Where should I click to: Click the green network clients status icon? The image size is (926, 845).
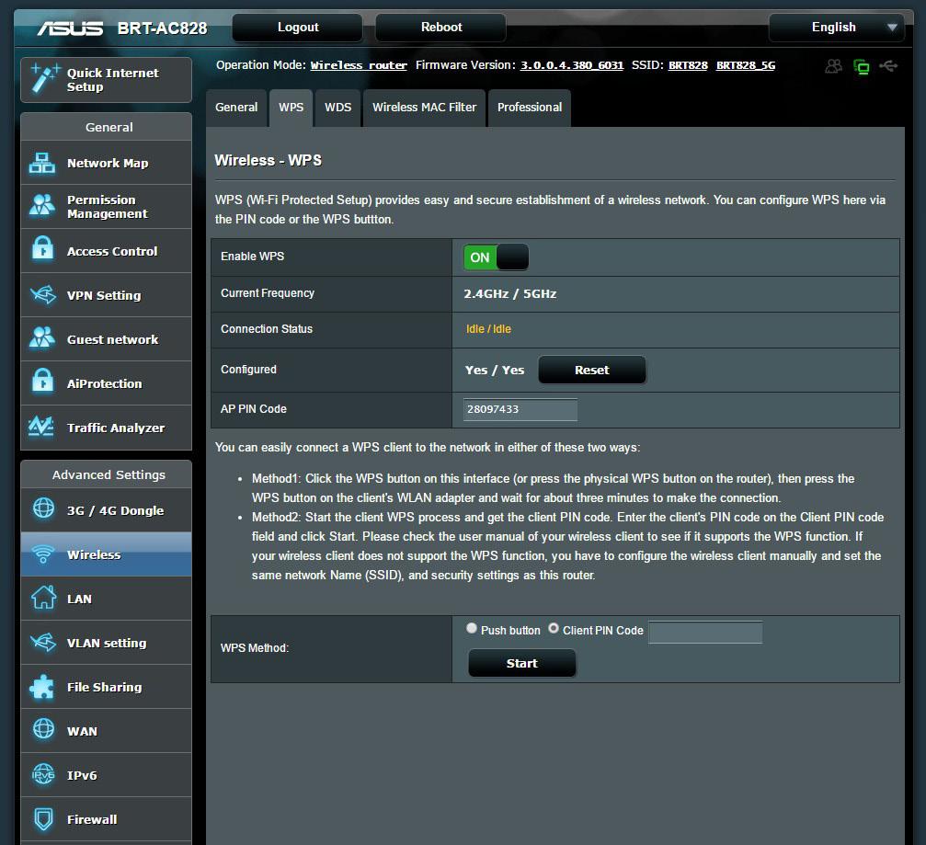pos(862,66)
